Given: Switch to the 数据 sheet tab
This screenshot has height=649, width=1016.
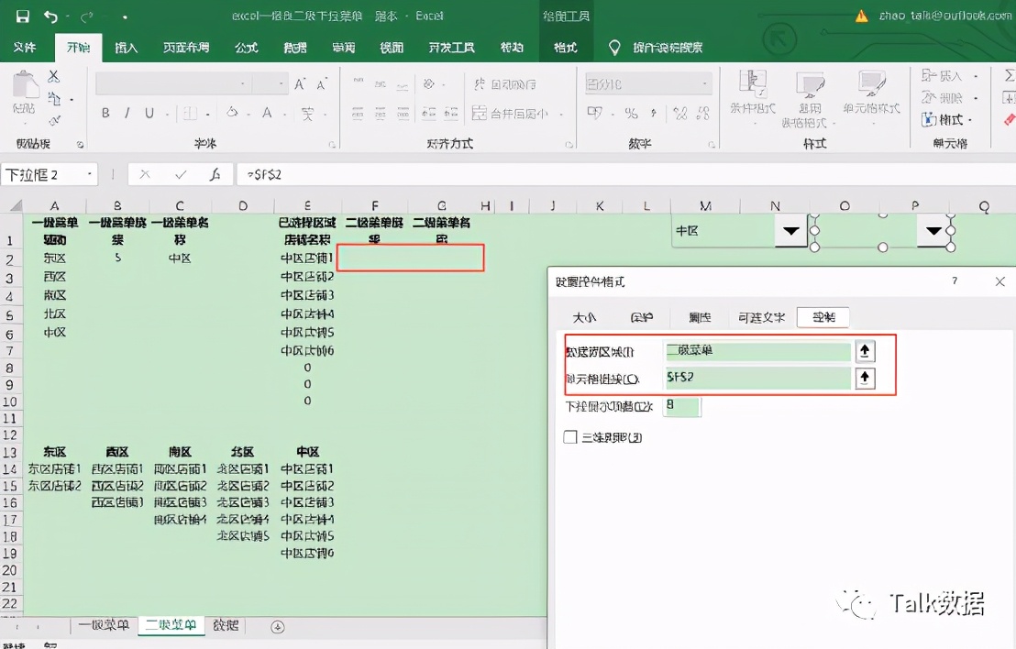Looking at the screenshot, I should click(226, 625).
